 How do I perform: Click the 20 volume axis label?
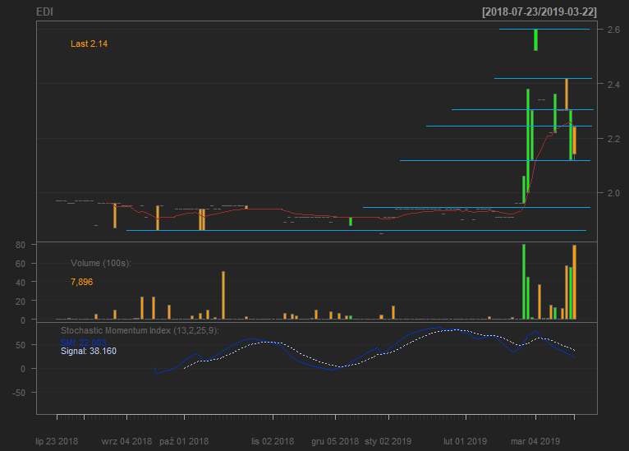pyautogui.click(x=21, y=301)
